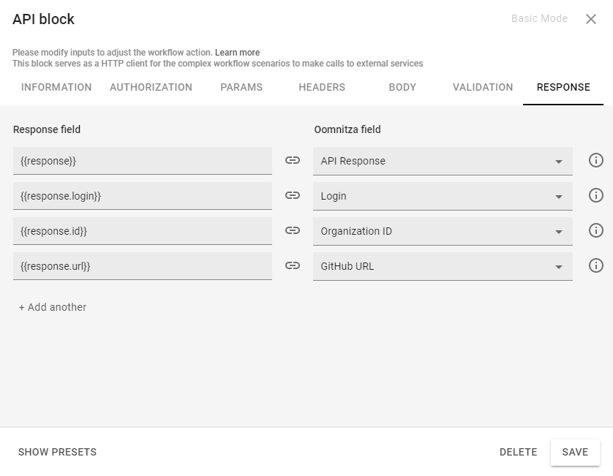Switch to the AUTHORIZATION tab
The image size is (613, 476).
(151, 87)
